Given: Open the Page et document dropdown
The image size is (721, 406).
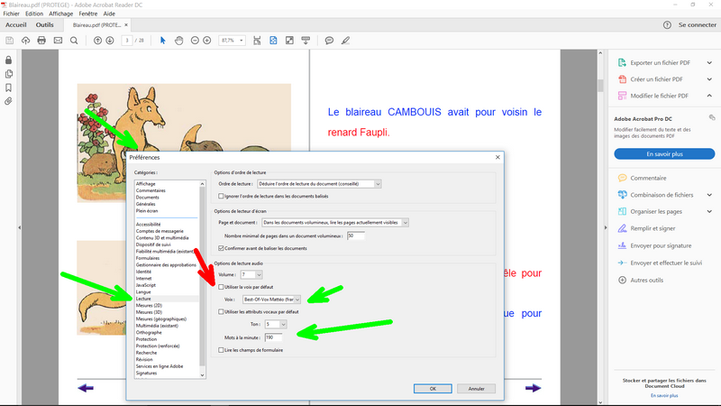Looking at the screenshot, I should coord(334,222).
